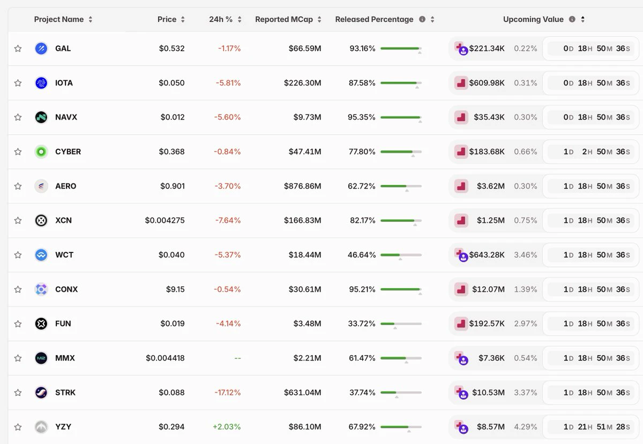Viewport: 643px width, 444px height.
Task: Sort by 24h % change
Action: 240,19
